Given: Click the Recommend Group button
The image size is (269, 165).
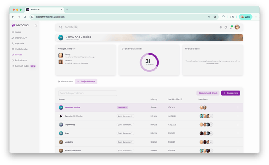Looking at the screenshot, I should [208, 93].
